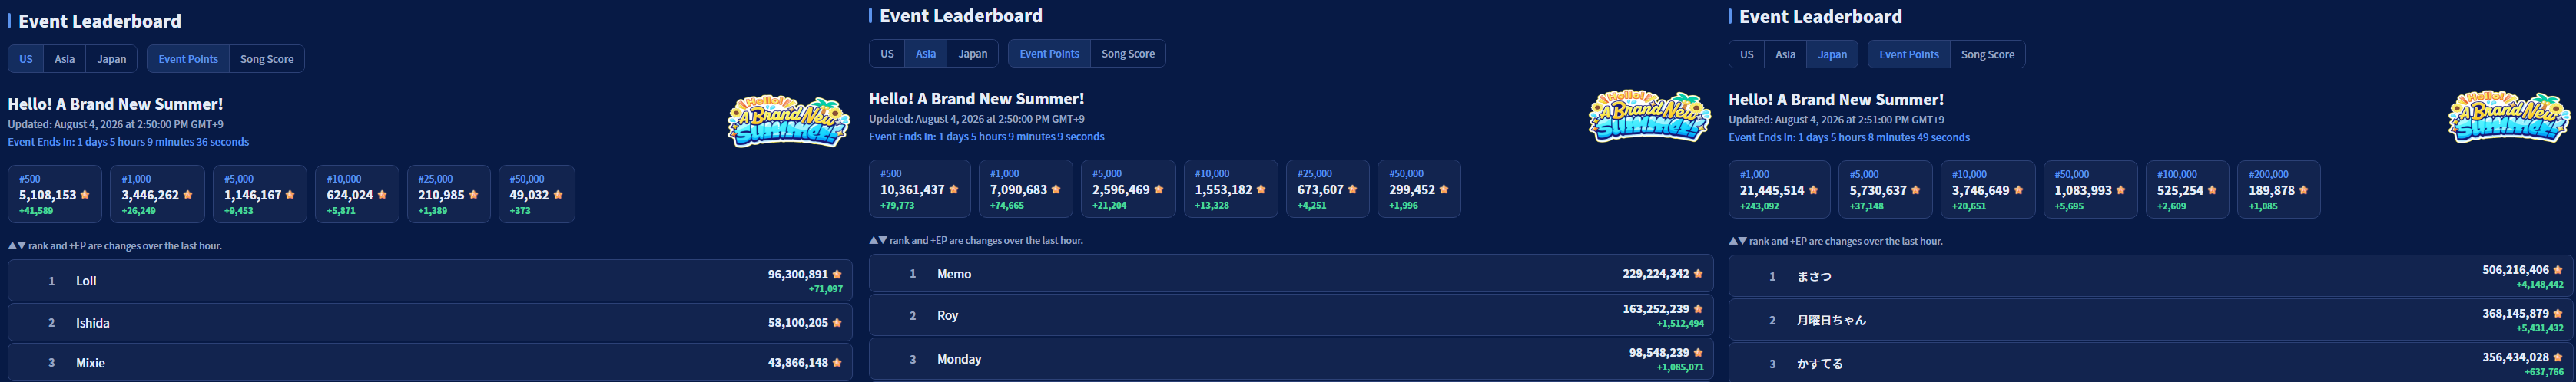Click the star on US #500 cutoff card
2576x382 pixels.
tap(85, 195)
